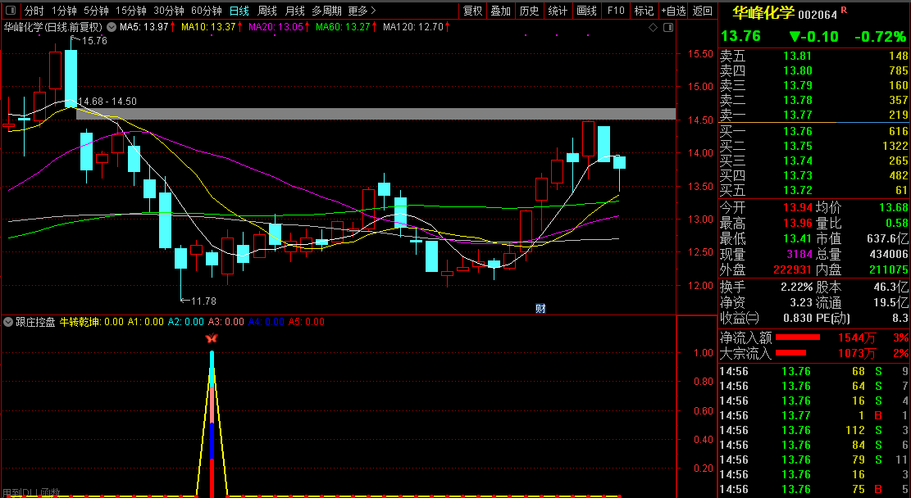
Task: Click the red butterfly signal marker
Action: coord(212,338)
